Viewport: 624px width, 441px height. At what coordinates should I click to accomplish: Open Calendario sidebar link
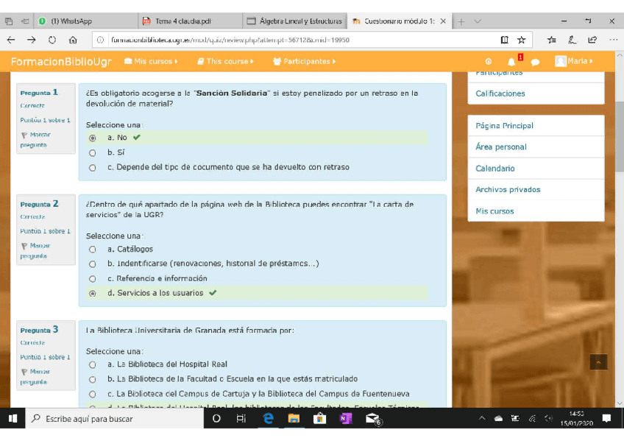(495, 169)
